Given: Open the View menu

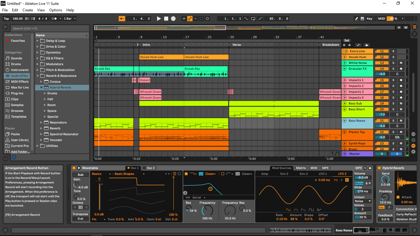Looking at the screenshot, I should click(x=41, y=10).
